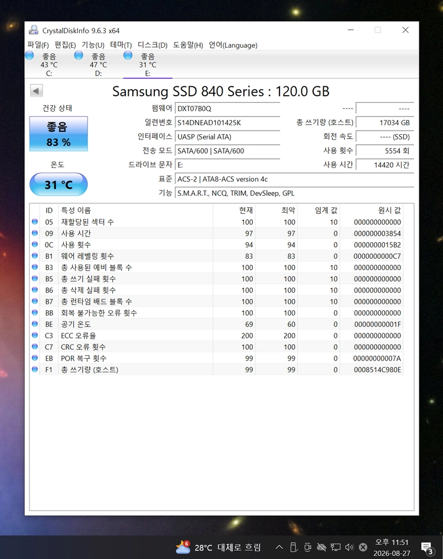Click status dot for B1 웨어 레벨링 횟수
This screenshot has width=443, height=559.
coord(35,256)
